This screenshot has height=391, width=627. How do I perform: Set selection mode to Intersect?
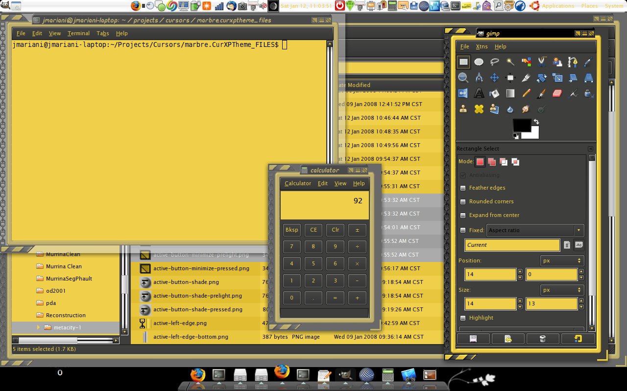coord(515,162)
